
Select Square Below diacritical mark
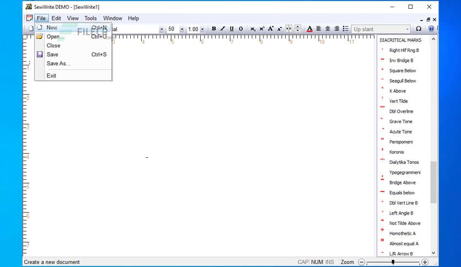click(x=404, y=71)
